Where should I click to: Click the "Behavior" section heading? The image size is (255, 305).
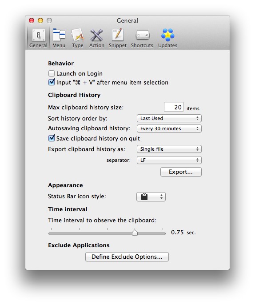pyautogui.click(x=61, y=64)
